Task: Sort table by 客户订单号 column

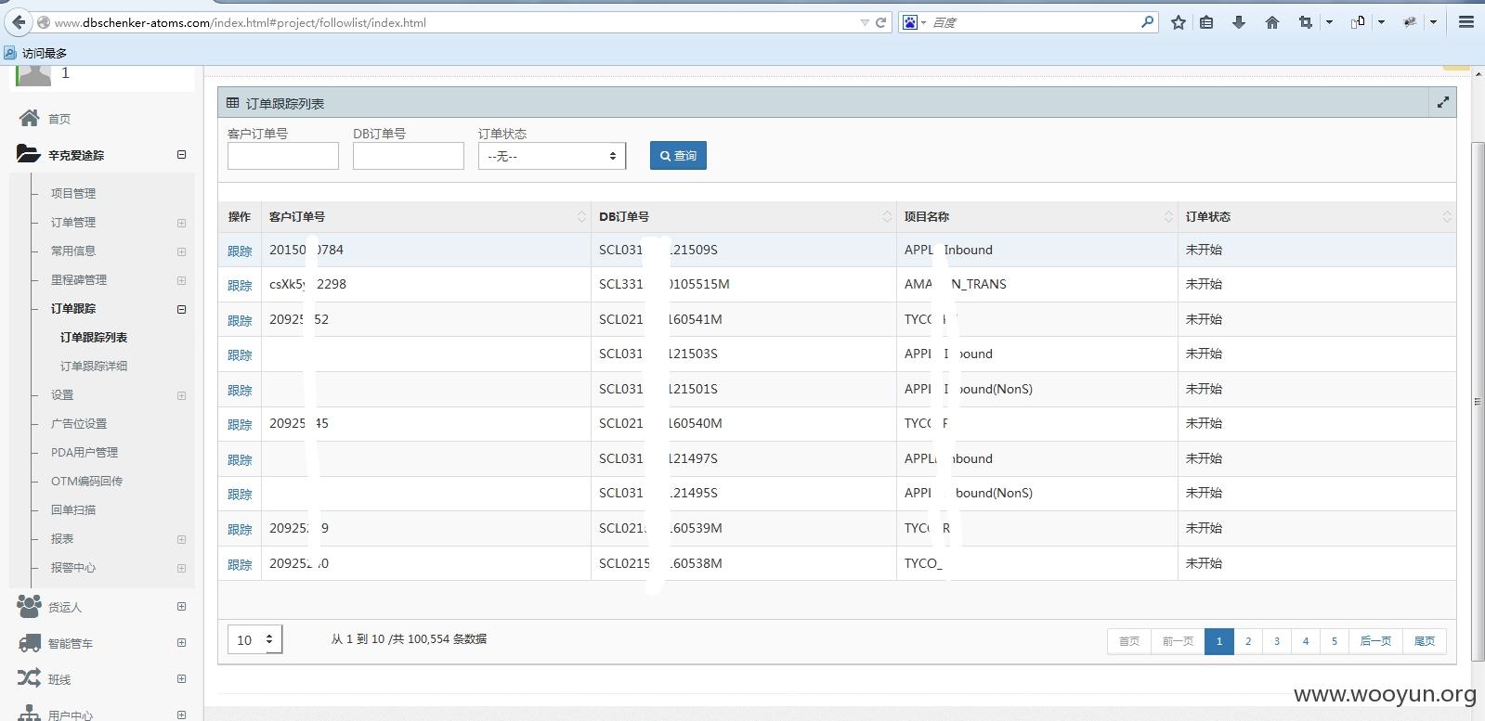Action: pyautogui.click(x=425, y=216)
